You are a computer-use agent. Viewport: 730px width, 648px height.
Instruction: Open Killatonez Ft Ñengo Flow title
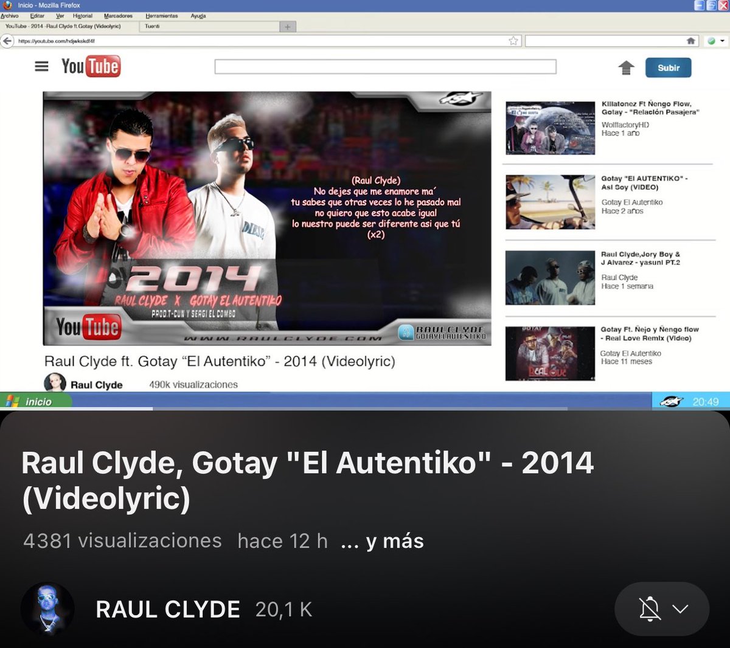tap(650, 108)
